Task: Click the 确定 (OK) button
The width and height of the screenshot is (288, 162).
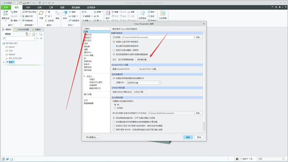Action: (x=188, y=137)
